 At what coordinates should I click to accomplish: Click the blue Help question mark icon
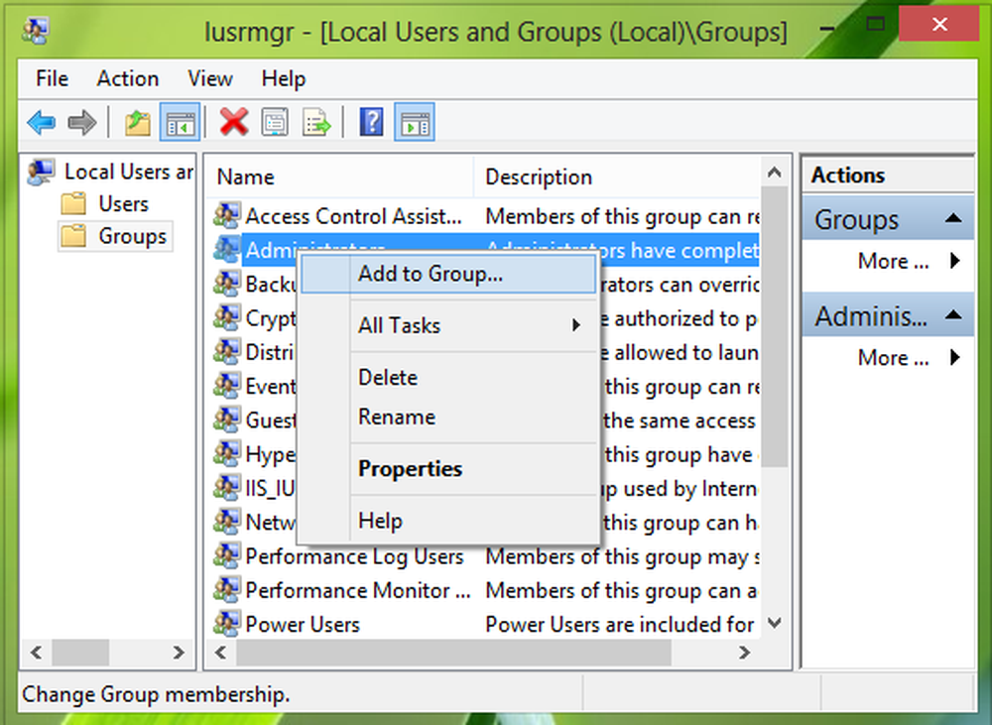(371, 123)
